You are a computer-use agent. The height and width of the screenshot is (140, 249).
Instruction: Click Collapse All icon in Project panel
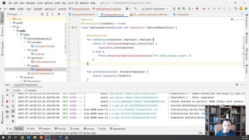pos(53,14)
